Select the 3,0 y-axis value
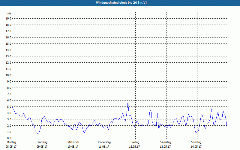 tap(9, 119)
